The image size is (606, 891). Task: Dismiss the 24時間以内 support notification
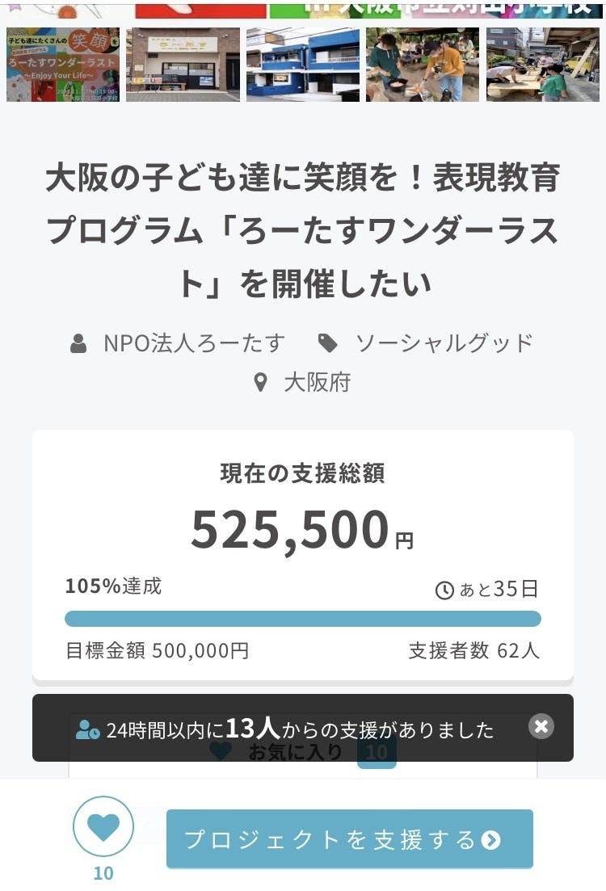click(x=541, y=726)
